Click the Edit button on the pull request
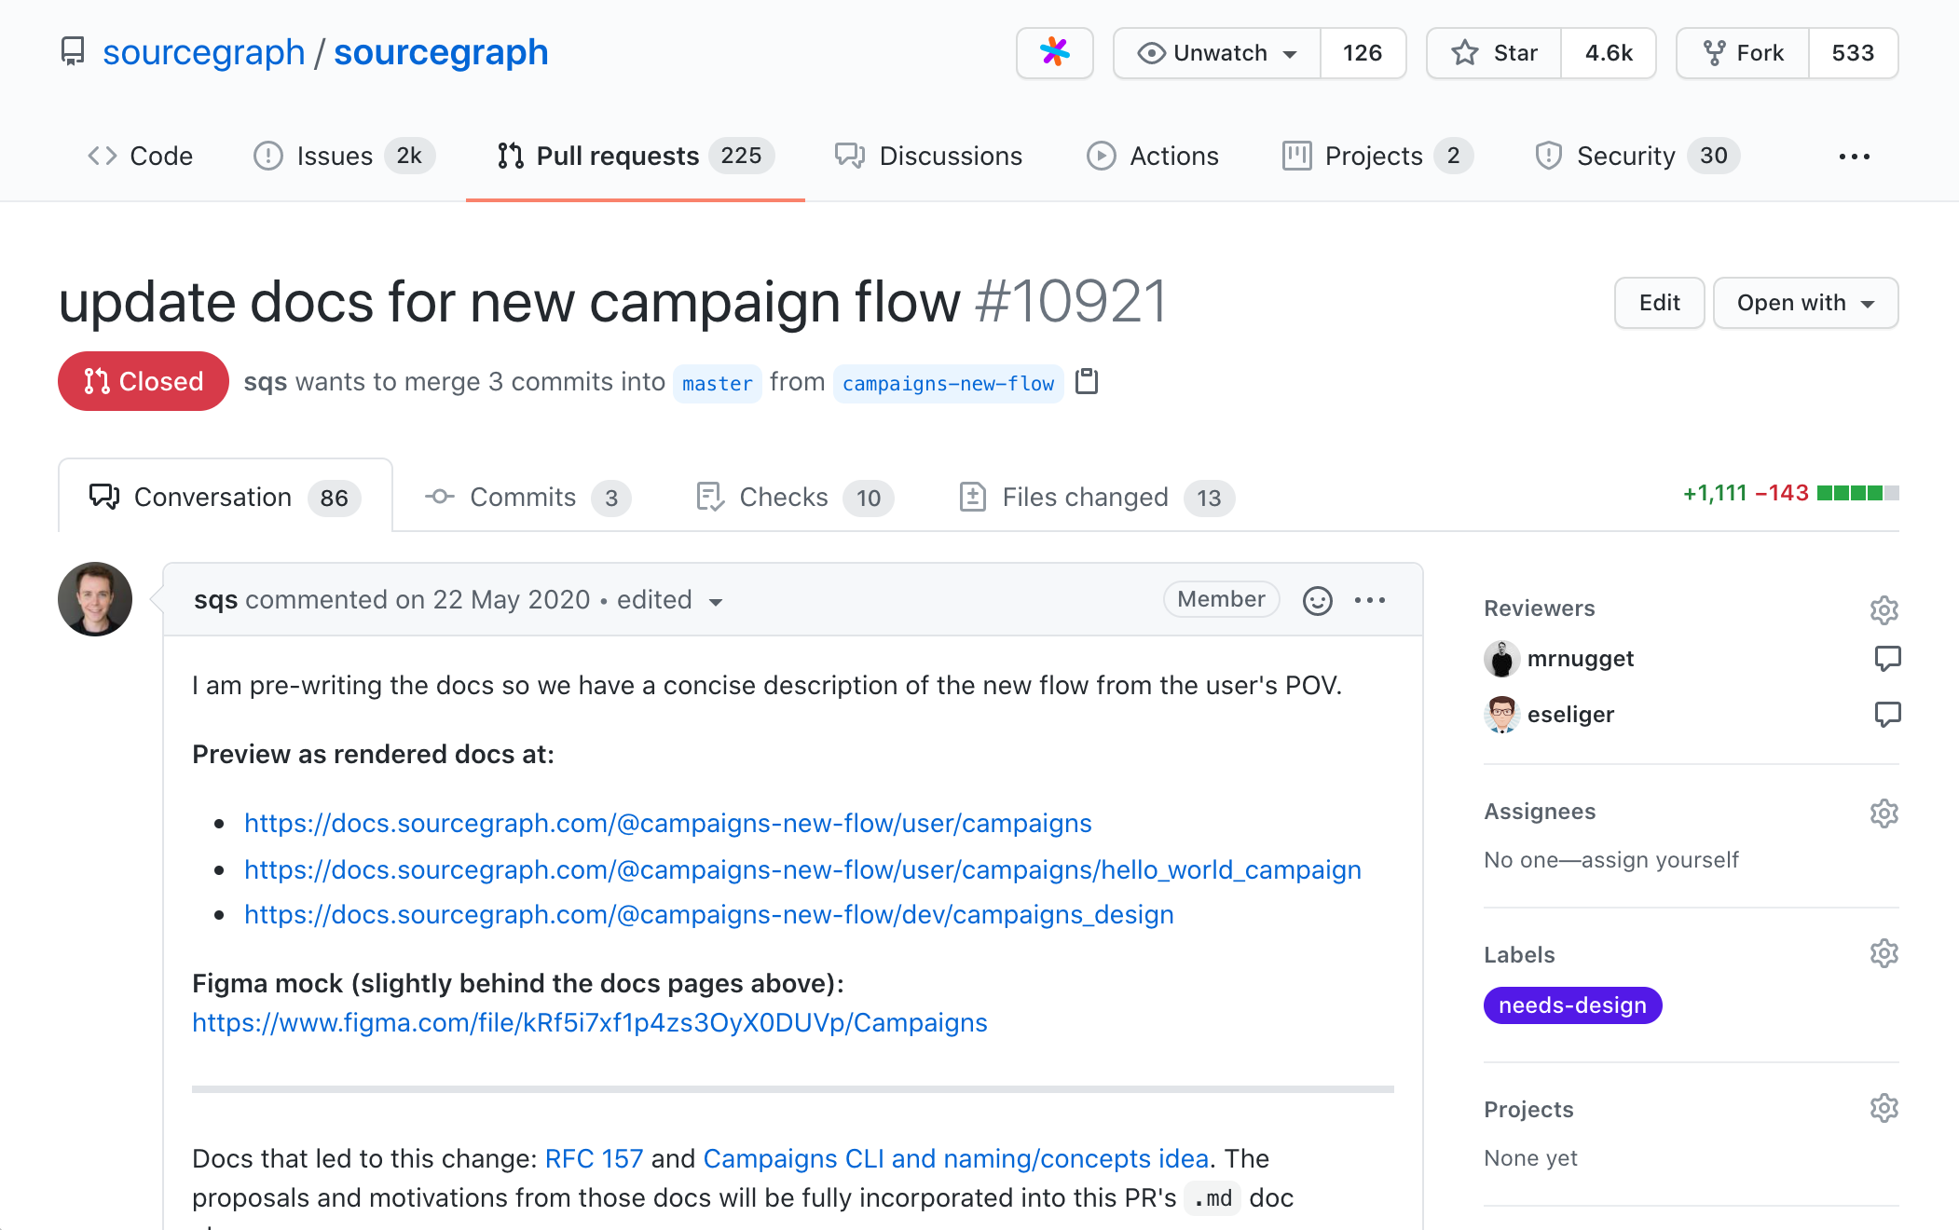This screenshot has width=1959, height=1230. point(1659,303)
